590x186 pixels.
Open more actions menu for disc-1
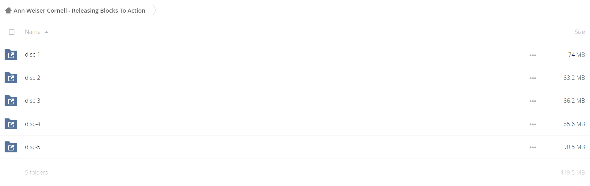[x=533, y=55]
